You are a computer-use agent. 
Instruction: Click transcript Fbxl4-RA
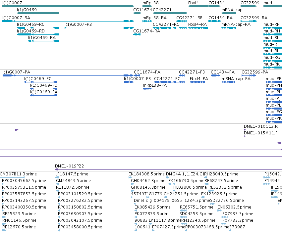(198, 28)
